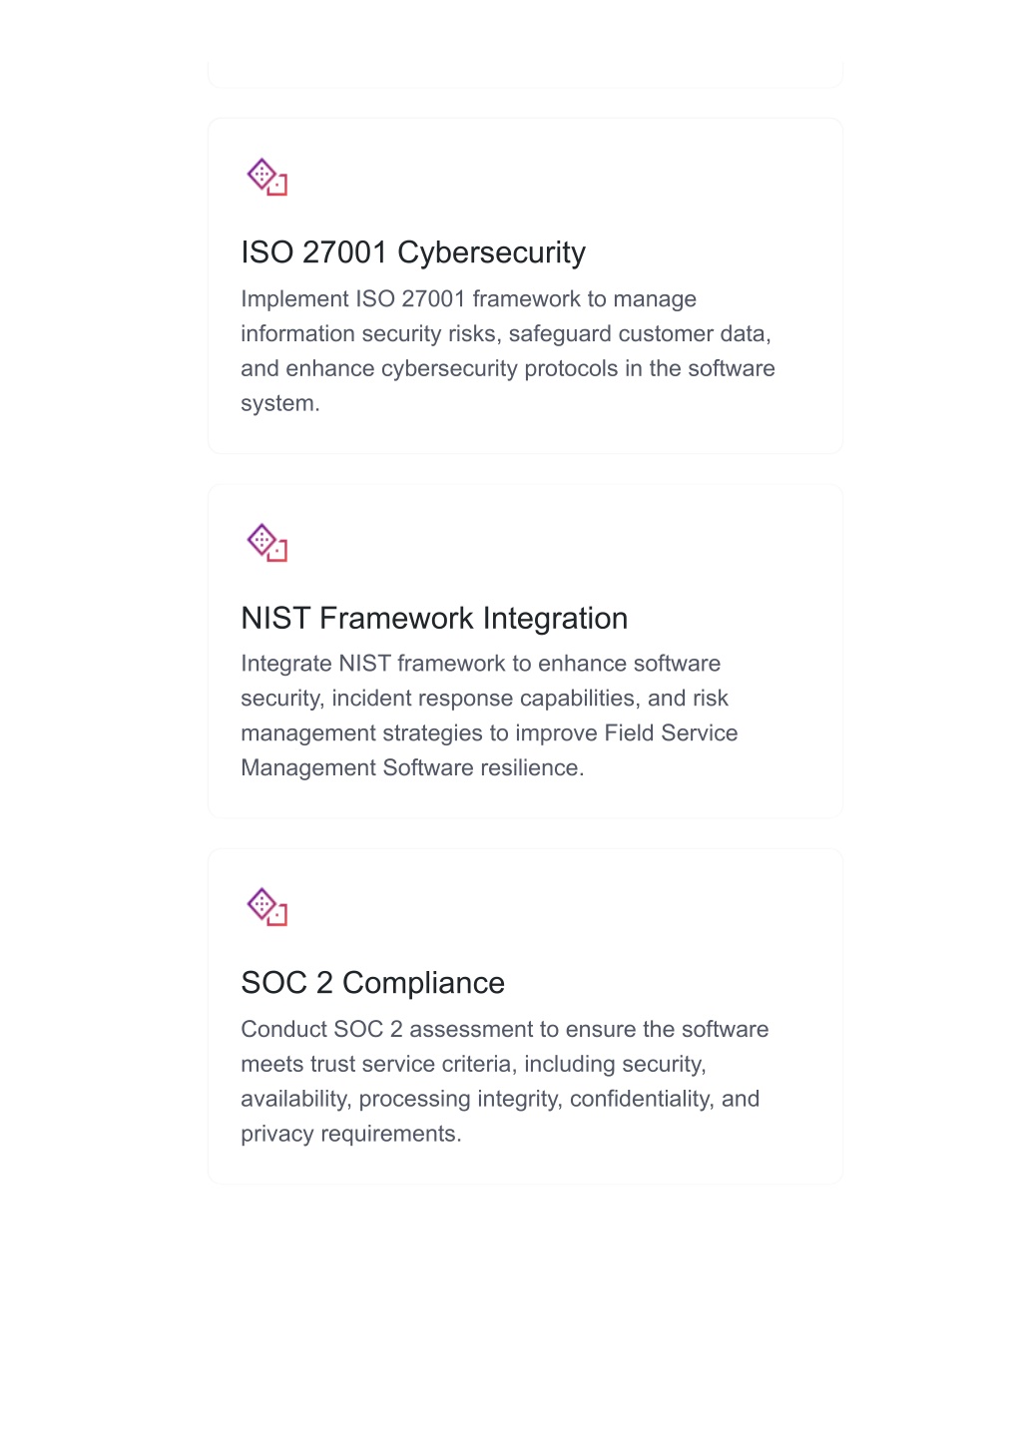1022x1446 pixels.
Task: Click the SOC 2 Compliance card icon
Action: click(267, 907)
